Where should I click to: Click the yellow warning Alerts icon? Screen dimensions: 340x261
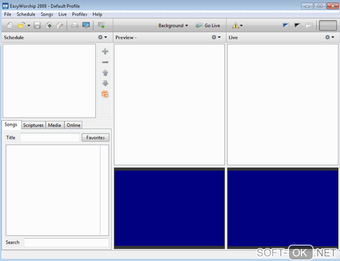(235, 25)
